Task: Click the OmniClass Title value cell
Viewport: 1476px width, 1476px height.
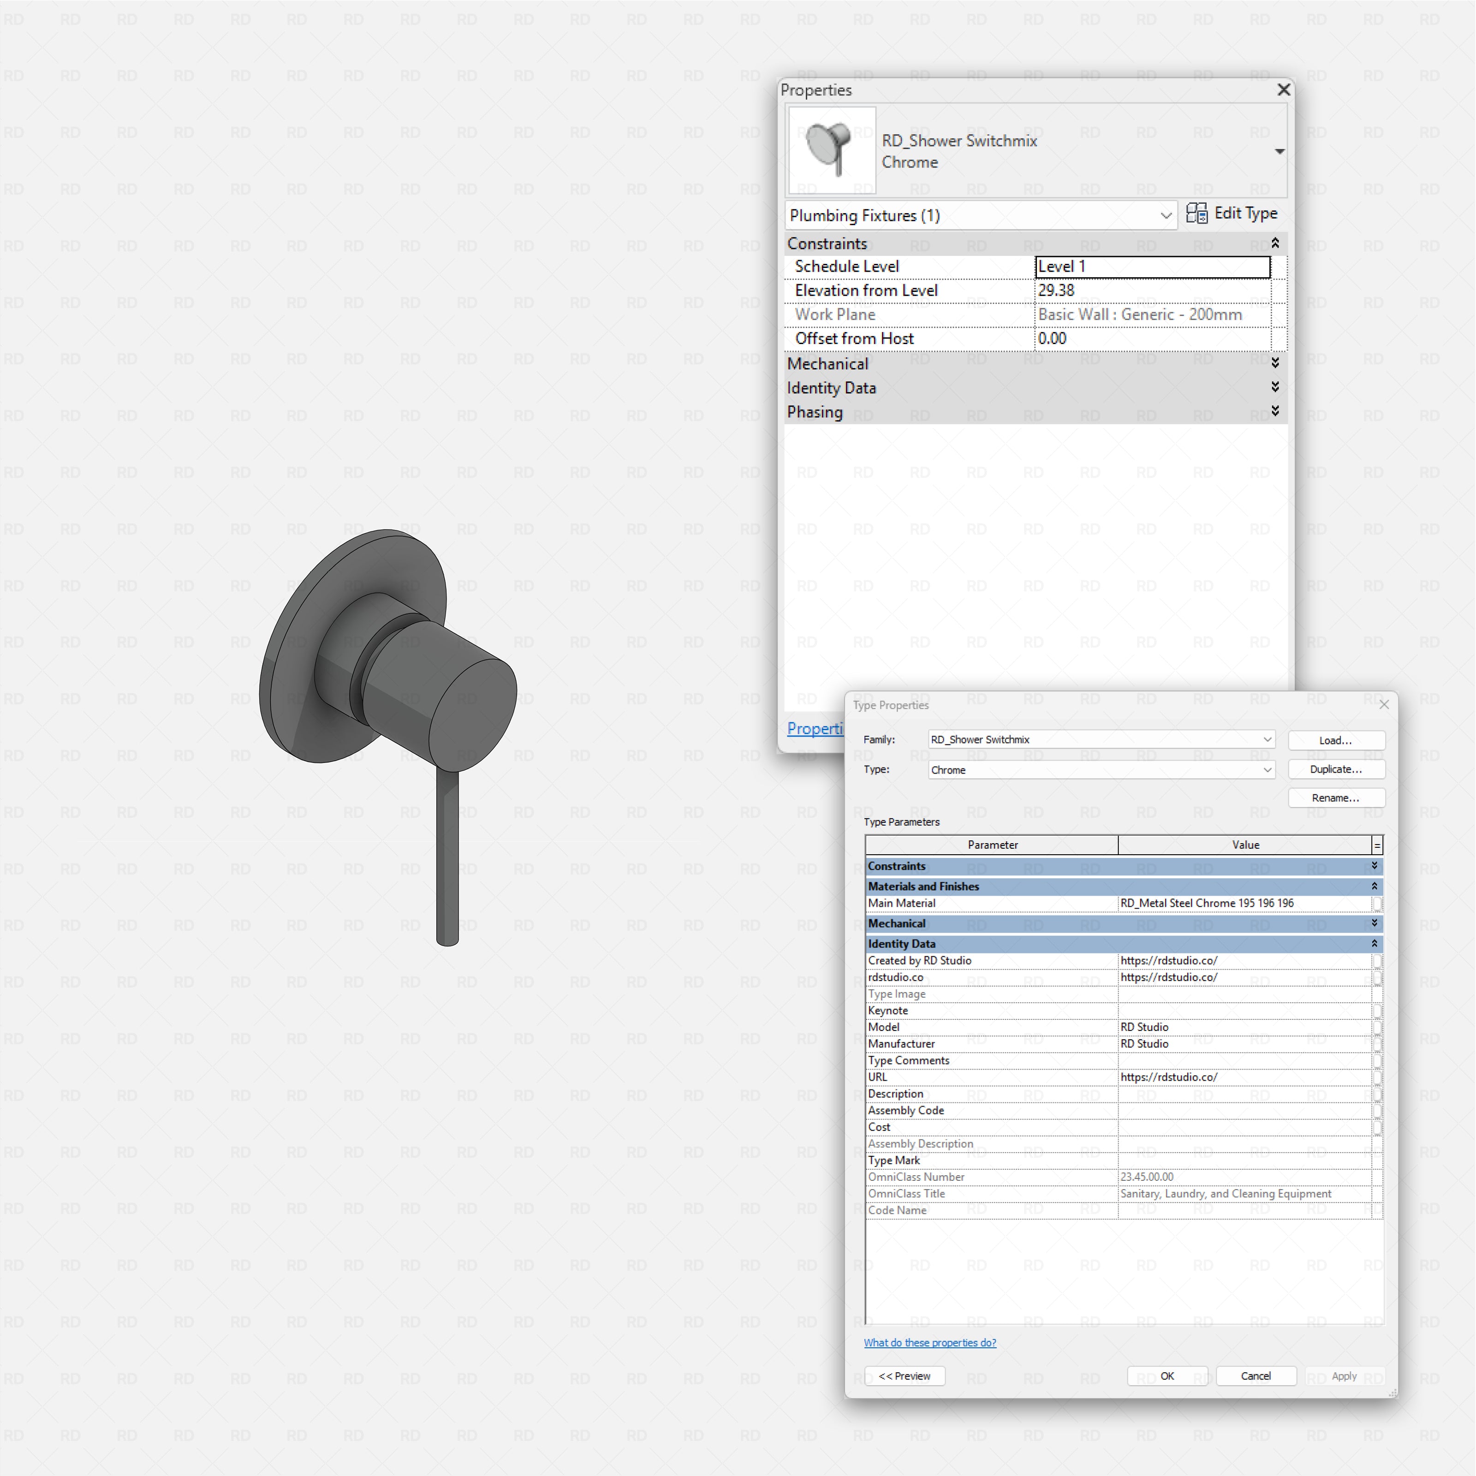Action: tap(1244, 1194)
